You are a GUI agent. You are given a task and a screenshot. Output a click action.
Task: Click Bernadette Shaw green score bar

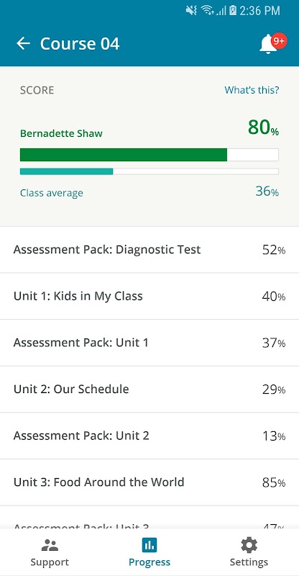[124, 155]
